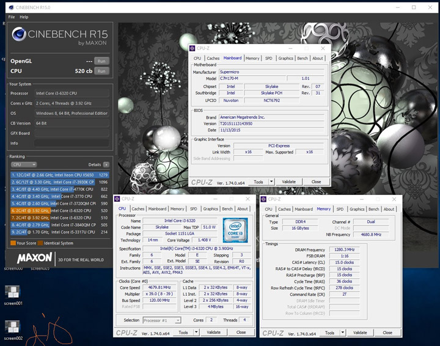Click the Details arrow button in Ranking
Image resolution: width=440 pixels, height=346 pixels.
(x=106, y=164)
